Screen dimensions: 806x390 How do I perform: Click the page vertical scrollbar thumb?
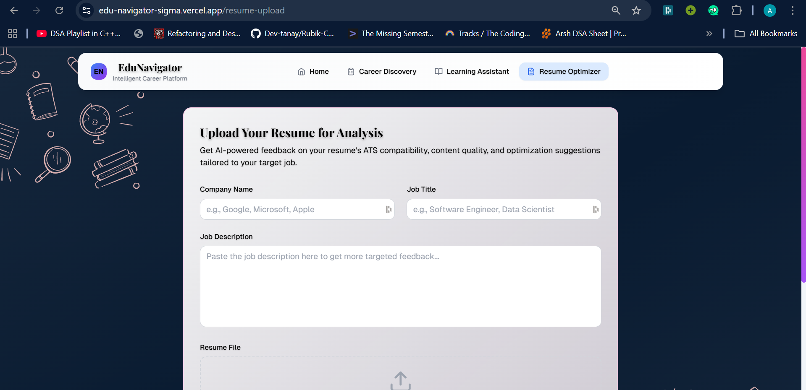tap(803, 166)
